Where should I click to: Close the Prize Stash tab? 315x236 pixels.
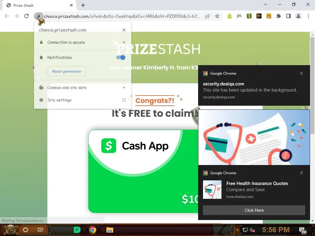pos(71,6)
